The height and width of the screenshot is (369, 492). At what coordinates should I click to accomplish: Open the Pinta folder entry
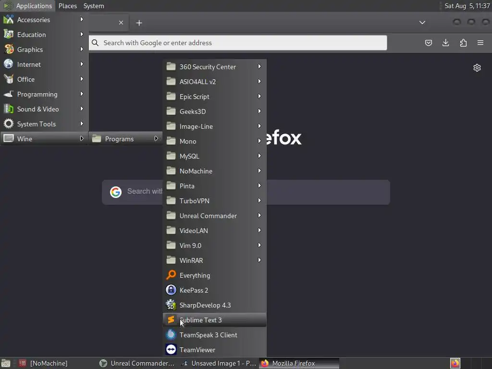click(215, 186)
